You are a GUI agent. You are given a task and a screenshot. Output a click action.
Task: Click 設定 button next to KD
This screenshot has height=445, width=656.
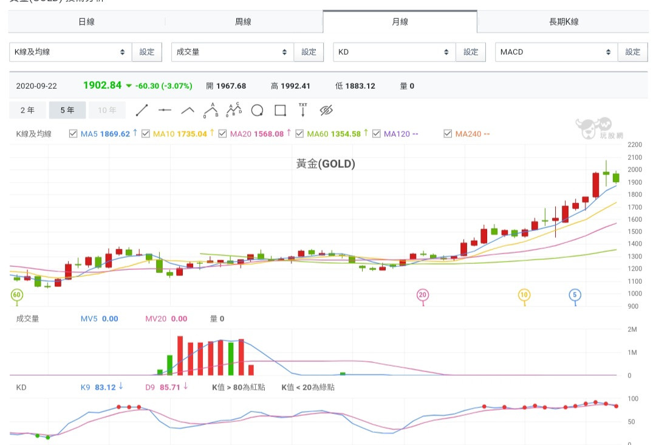(471, 52)
